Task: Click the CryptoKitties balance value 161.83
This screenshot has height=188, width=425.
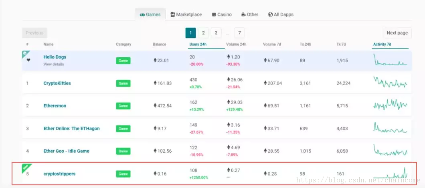Action: 164,83
